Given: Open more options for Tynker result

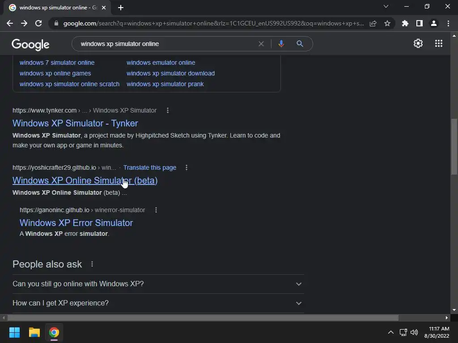Looking at the screenshot, I should [x=168, y=111].
